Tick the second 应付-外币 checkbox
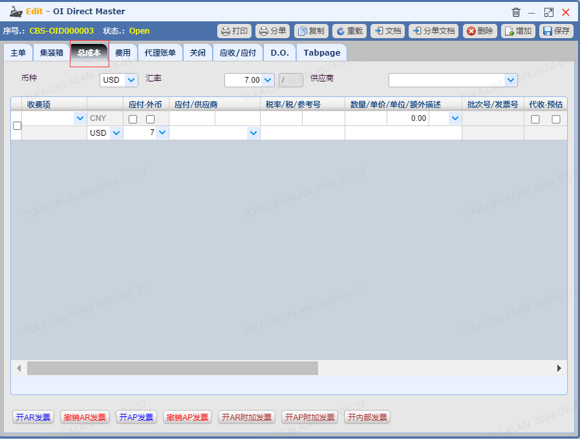Viewport: 580px width, 439px height. (x=150, y=119)
